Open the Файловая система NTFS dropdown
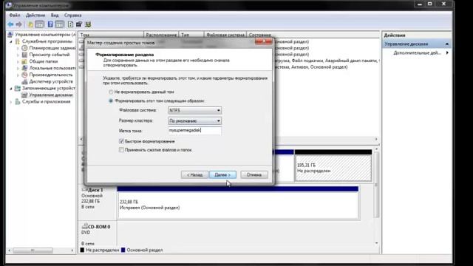 click(194, 110)
